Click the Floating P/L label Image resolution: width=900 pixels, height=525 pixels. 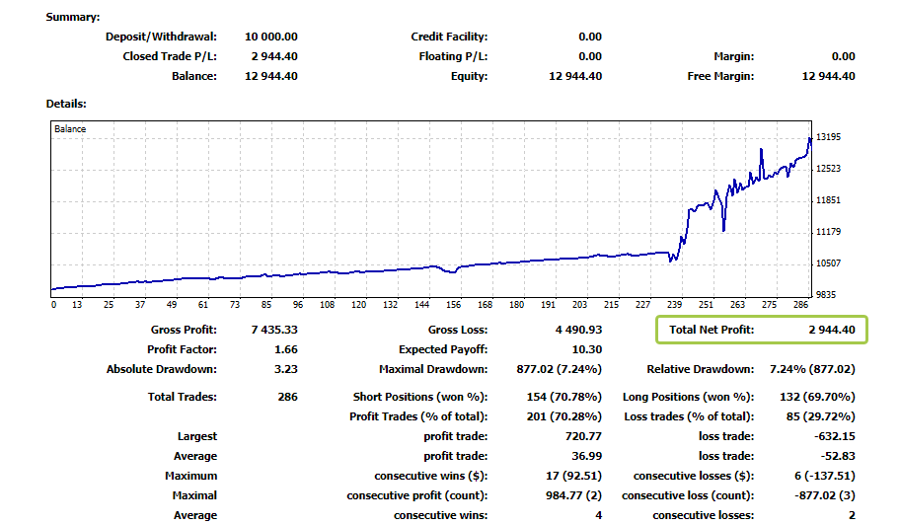(x=453, y=56)
